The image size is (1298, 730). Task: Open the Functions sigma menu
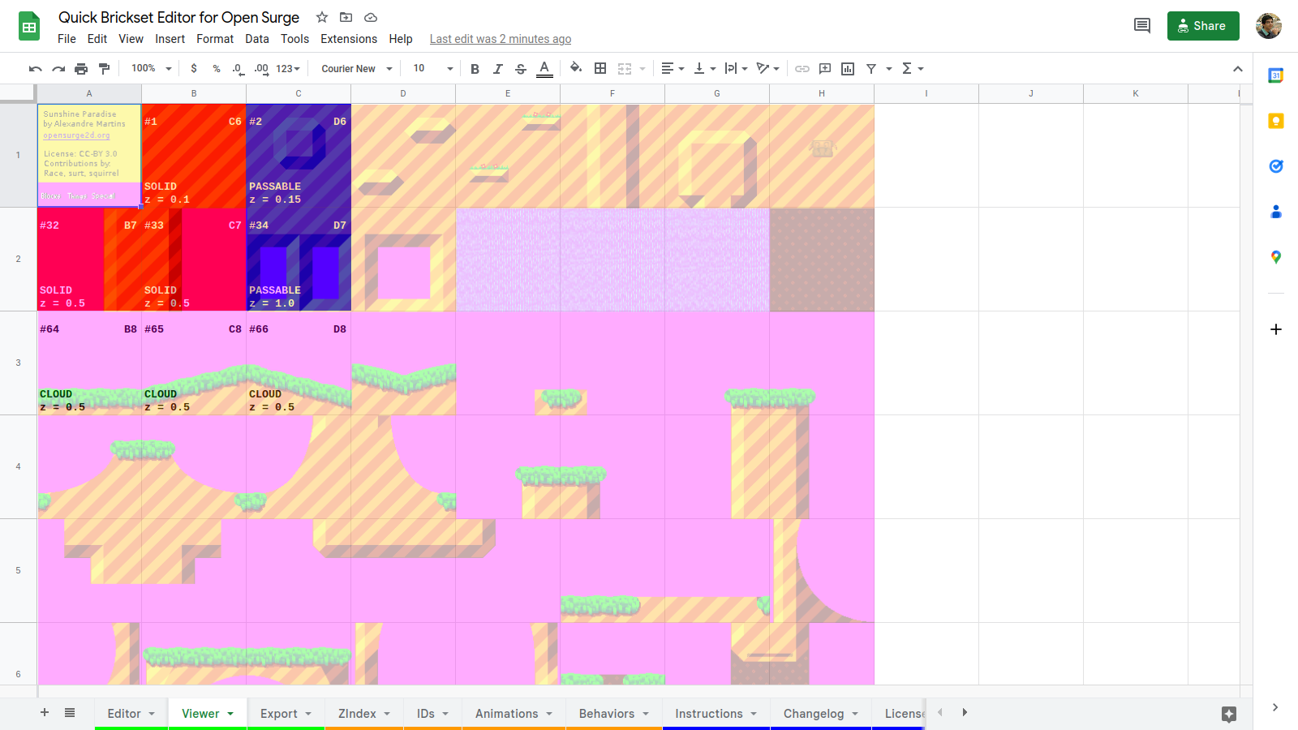[x=913, y=69]
